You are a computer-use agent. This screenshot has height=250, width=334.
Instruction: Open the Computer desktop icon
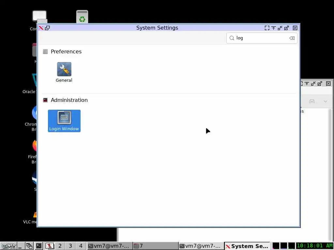click(x=39, y=17)
